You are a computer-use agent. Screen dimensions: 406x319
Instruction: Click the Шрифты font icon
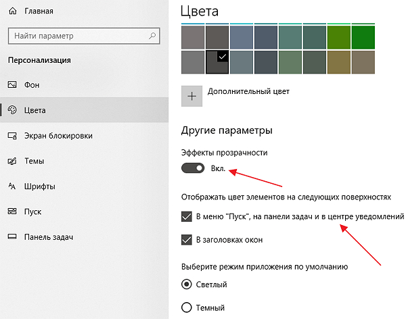coord(12,187)
